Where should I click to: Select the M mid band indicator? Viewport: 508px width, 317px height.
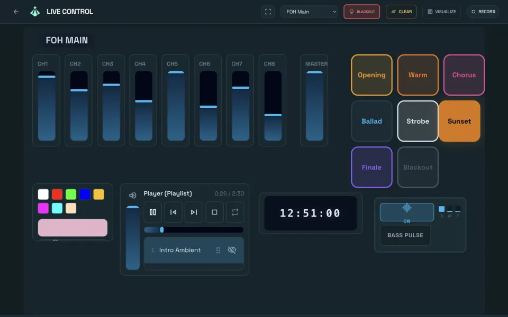coord(450,209)
